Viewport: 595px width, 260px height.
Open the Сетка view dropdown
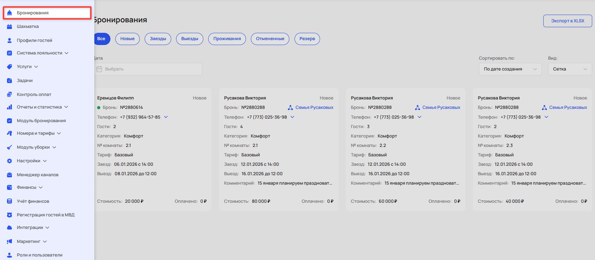pyautogui.click(x=570, y=69)
